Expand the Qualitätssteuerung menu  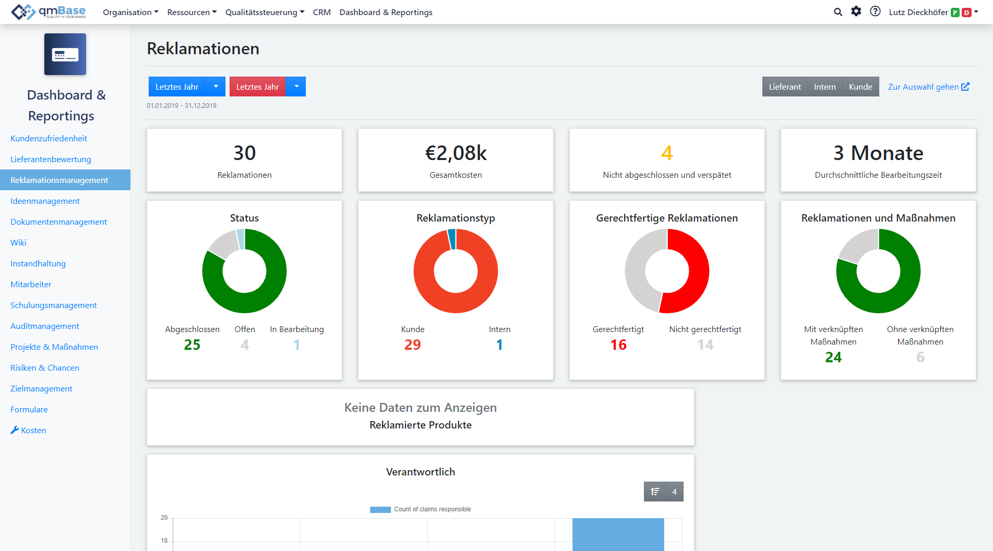click(x=265, y=12)
